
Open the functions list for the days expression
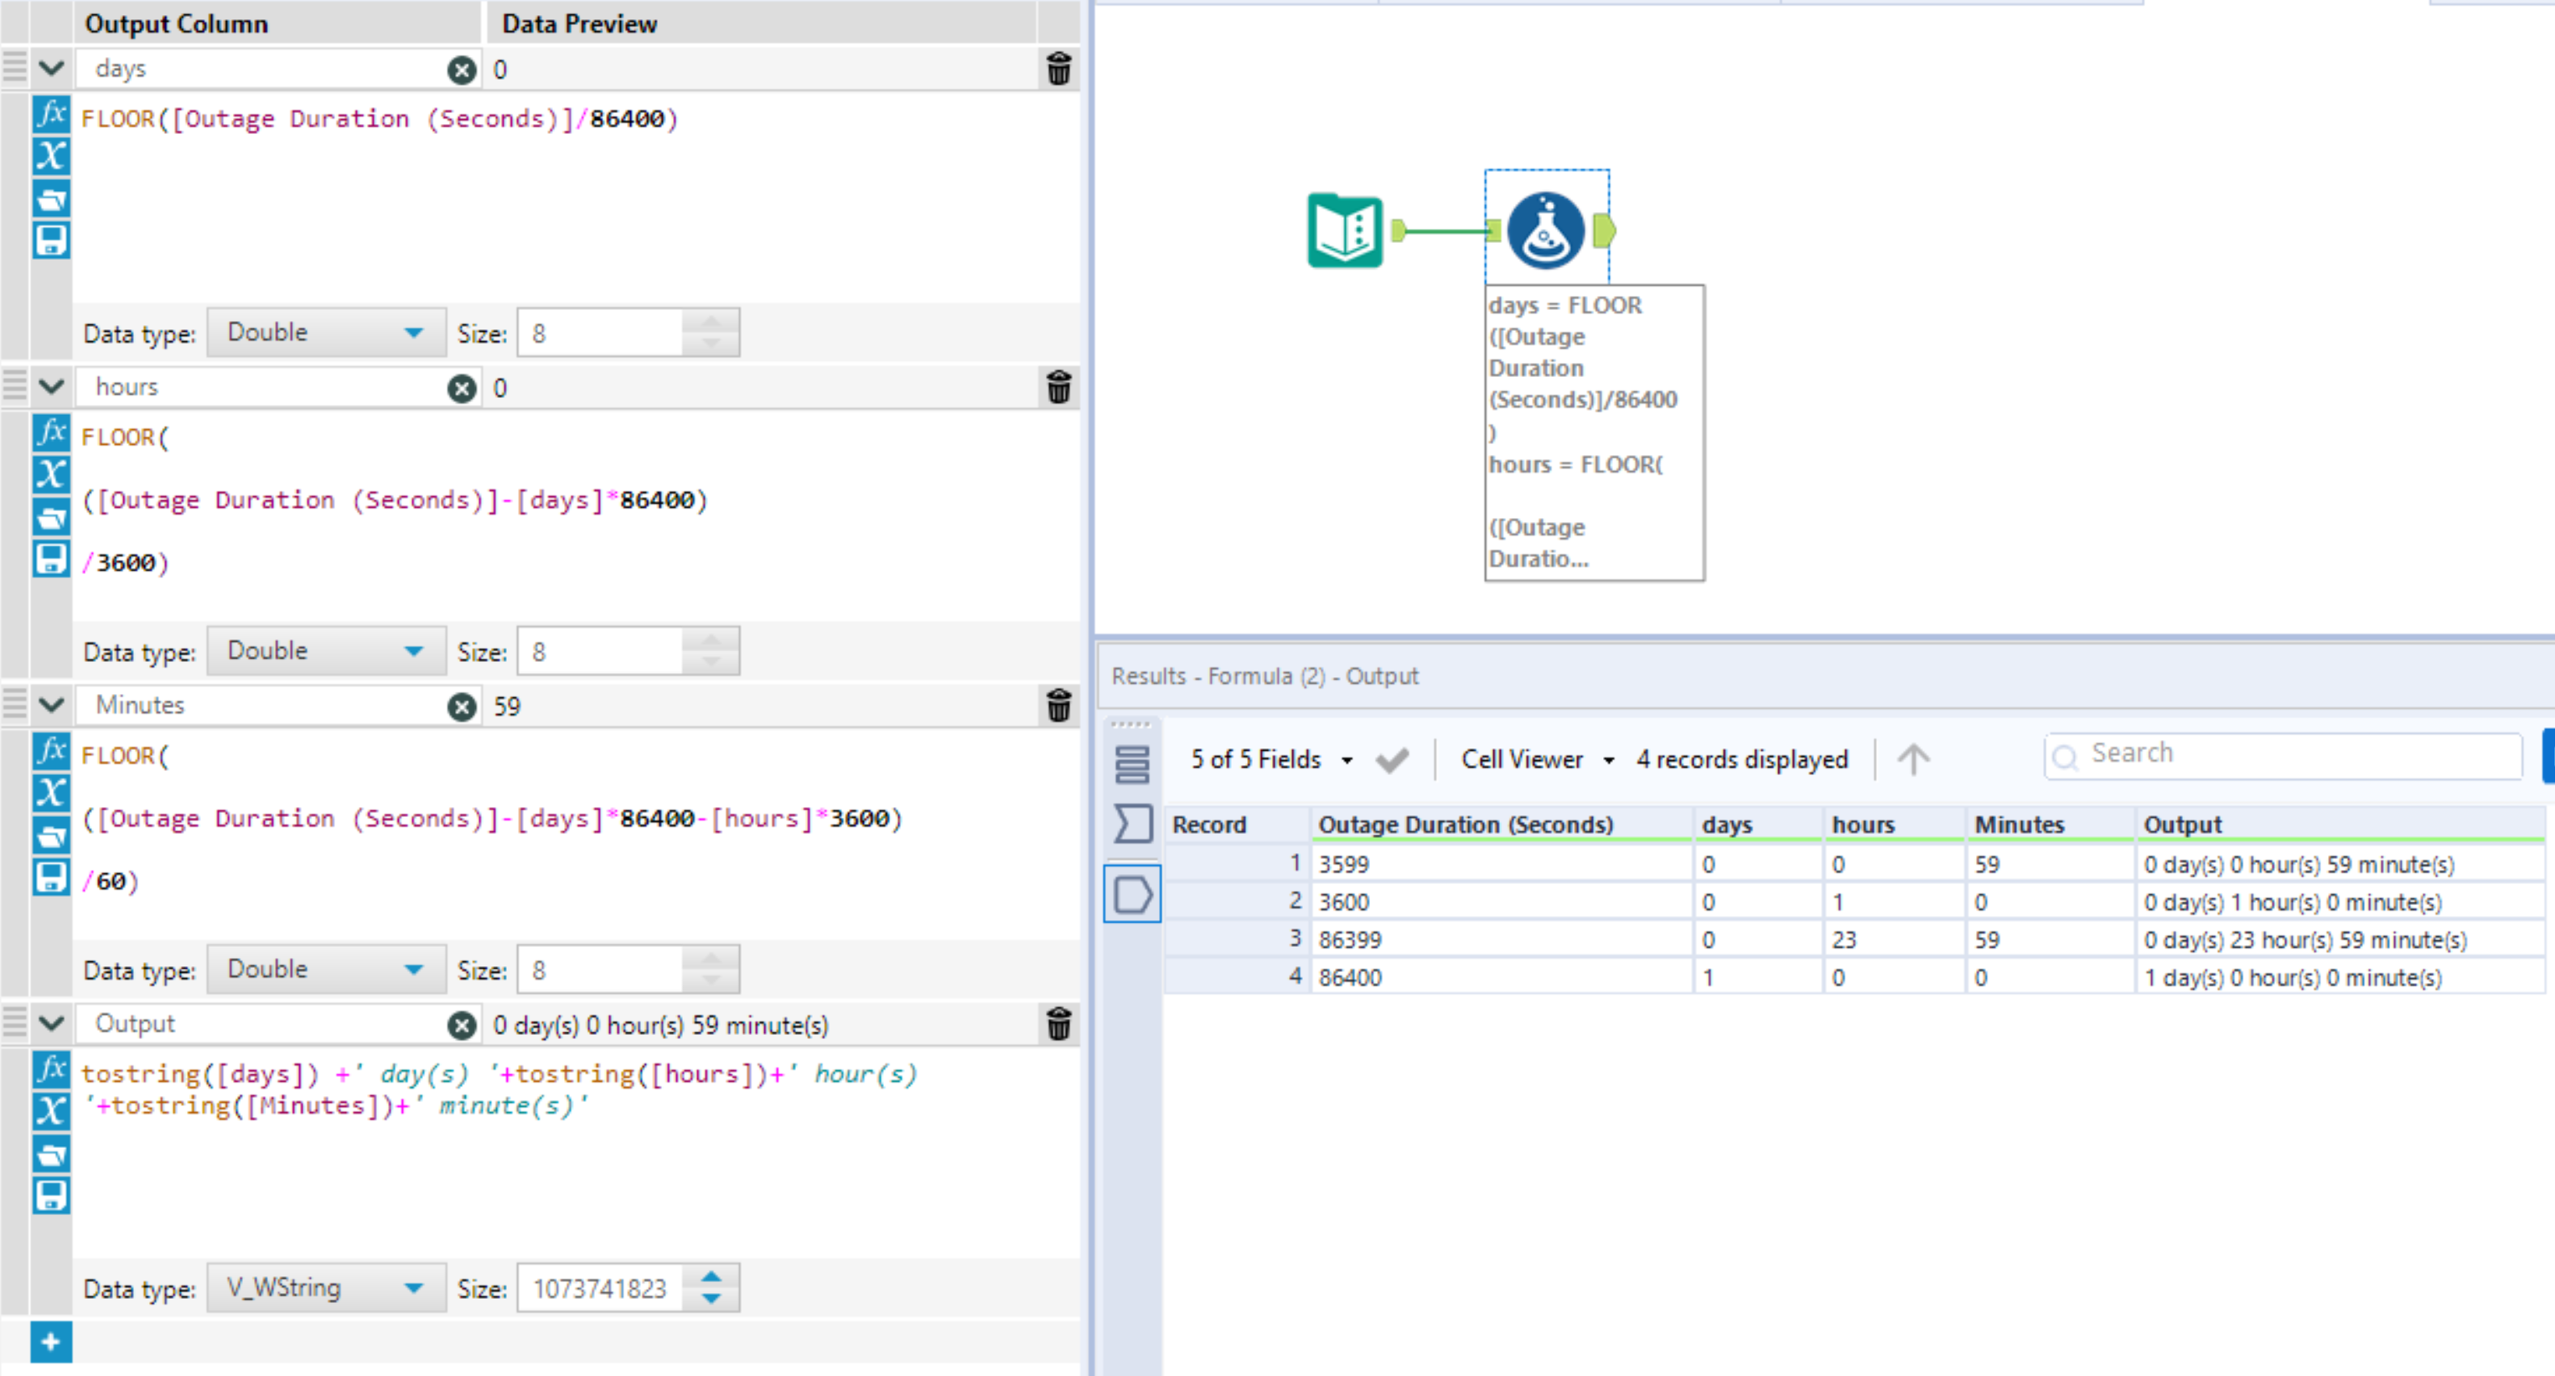[x=52, y=116]
